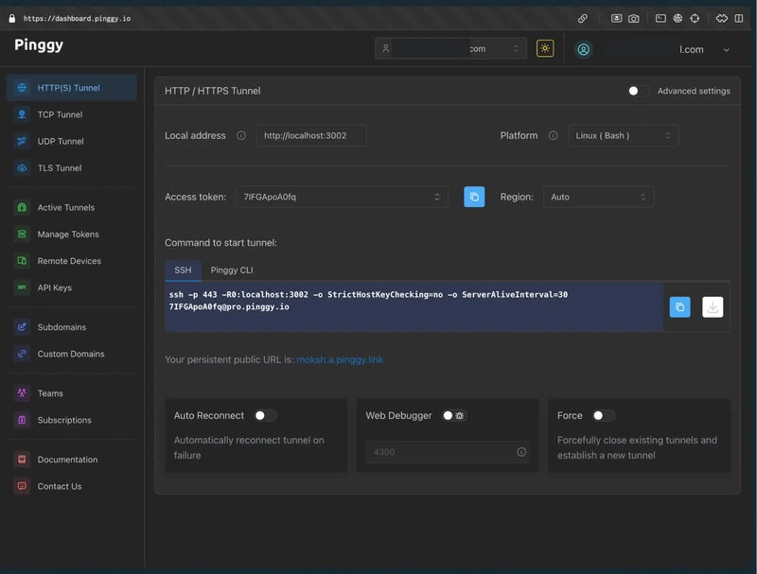
Task: Copy the SSH tunnel command
Action: point(679,307)
